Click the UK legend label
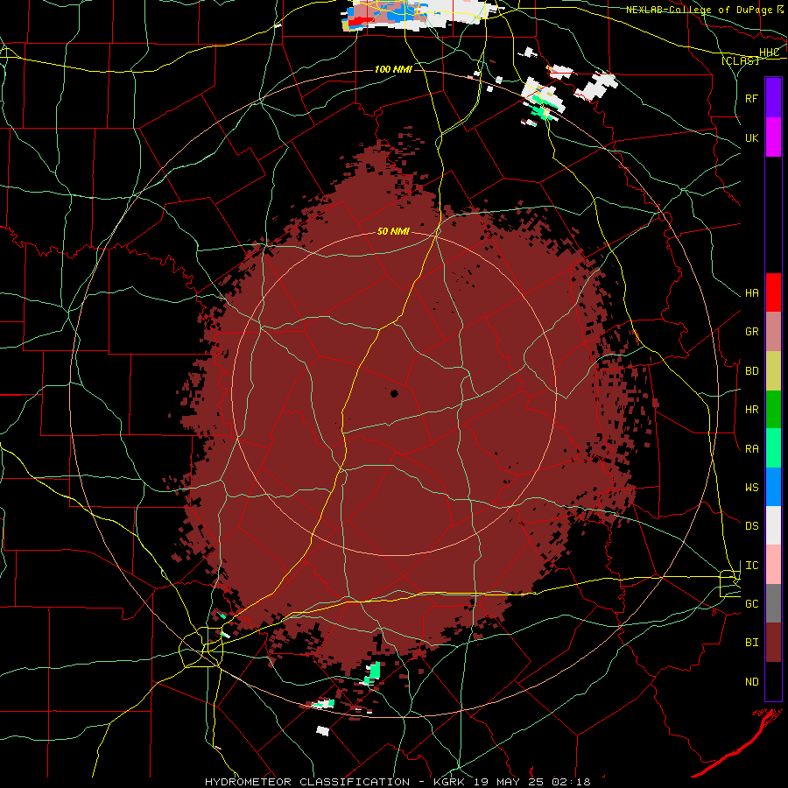The width and height of the screenshot is (788, 788). coord(751,137)
